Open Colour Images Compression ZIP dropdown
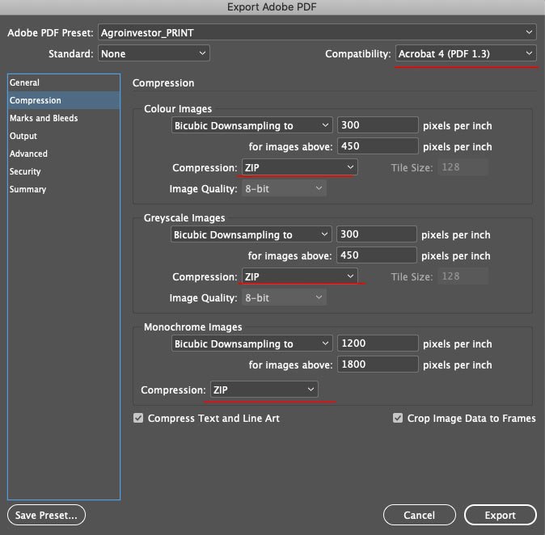This screenshot has height=535, width=545. pos(299,167)
